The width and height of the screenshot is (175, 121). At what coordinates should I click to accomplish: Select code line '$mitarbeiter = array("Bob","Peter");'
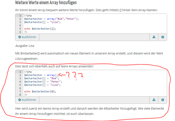click(51, 19)
